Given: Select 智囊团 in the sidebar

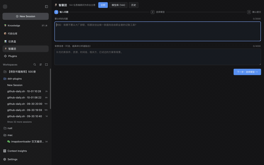Looking at the screenshot, I should [x=26, y=49].
